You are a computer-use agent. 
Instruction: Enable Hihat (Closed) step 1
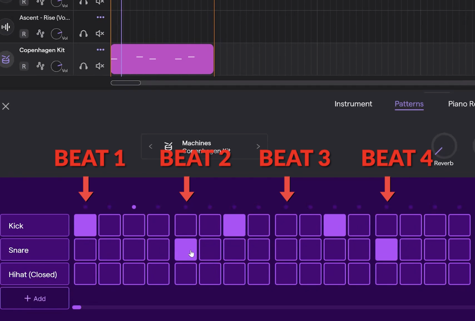point(85,274)
